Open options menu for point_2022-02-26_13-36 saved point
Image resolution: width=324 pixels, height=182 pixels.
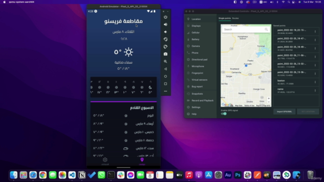[315, 74]
